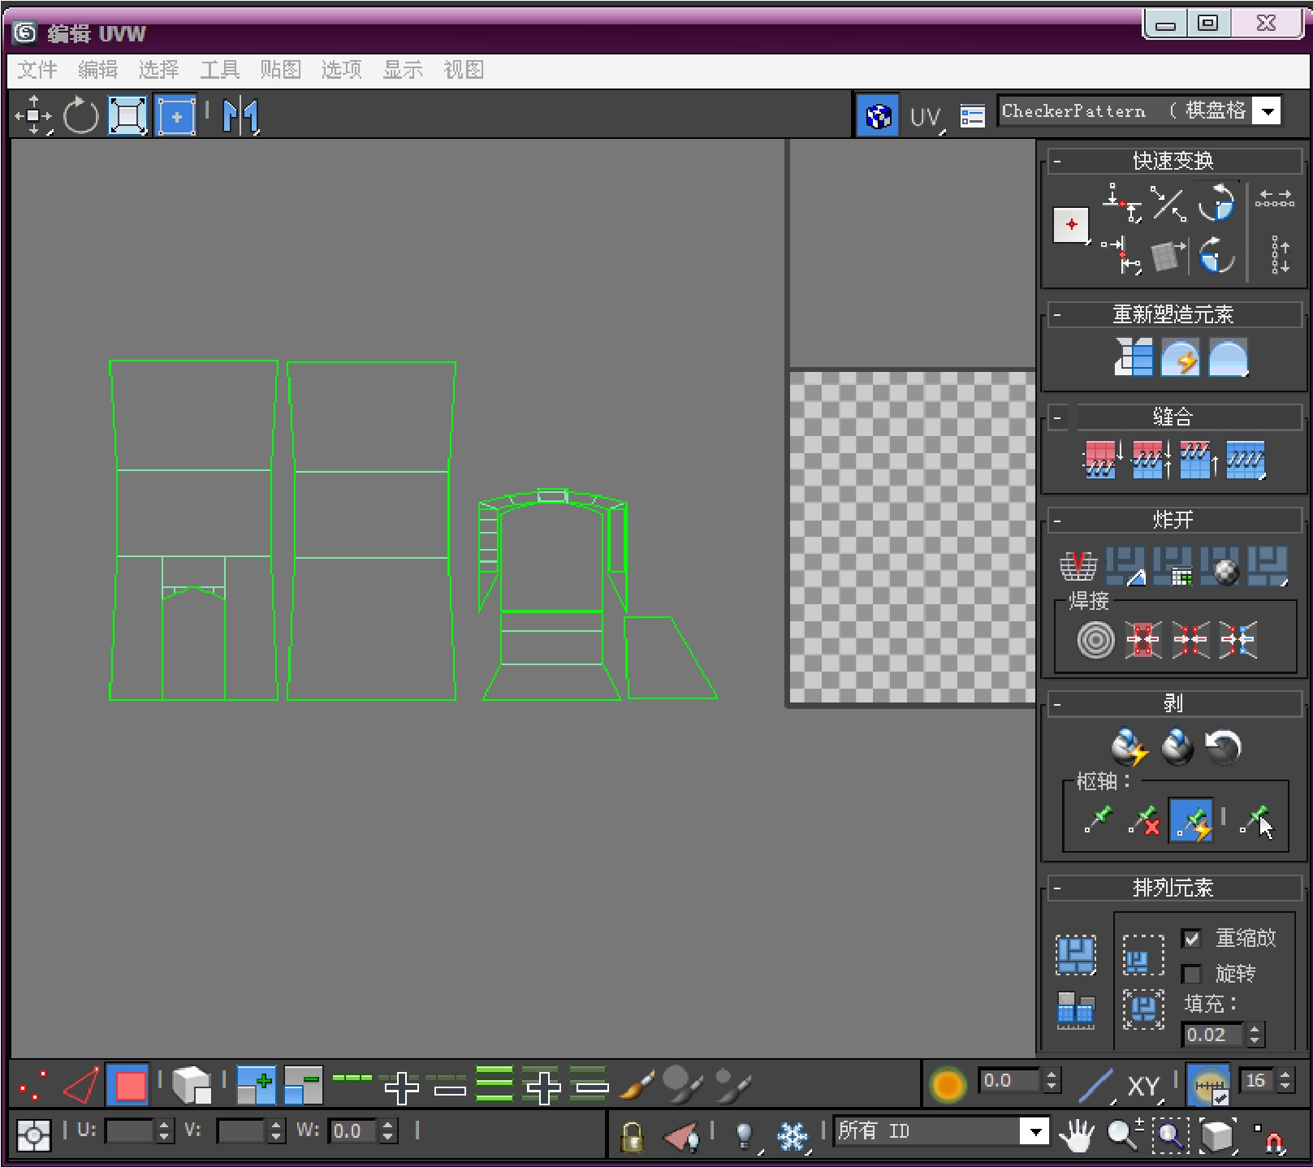Select the Rotate tool
Image resolution: width=1313 pixels, height=1167 pixels.
coord(81,115)
